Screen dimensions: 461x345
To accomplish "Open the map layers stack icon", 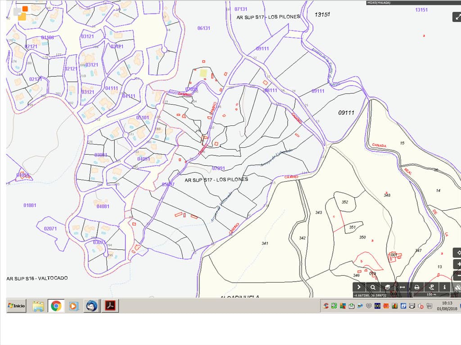I will coord(388,287).
